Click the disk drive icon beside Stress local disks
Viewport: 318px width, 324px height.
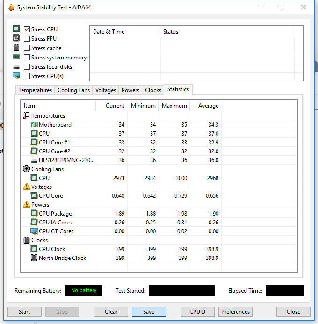click(x=16, y=67)
